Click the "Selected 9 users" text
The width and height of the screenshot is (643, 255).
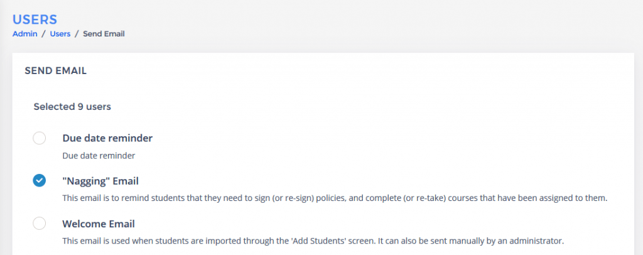72,107
